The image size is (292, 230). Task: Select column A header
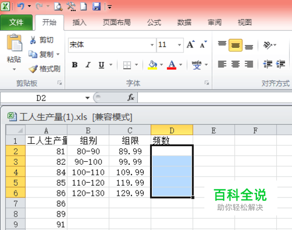(x=46, y=130)
